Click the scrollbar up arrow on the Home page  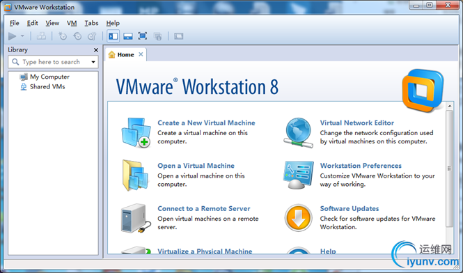(x=450, y=106)
